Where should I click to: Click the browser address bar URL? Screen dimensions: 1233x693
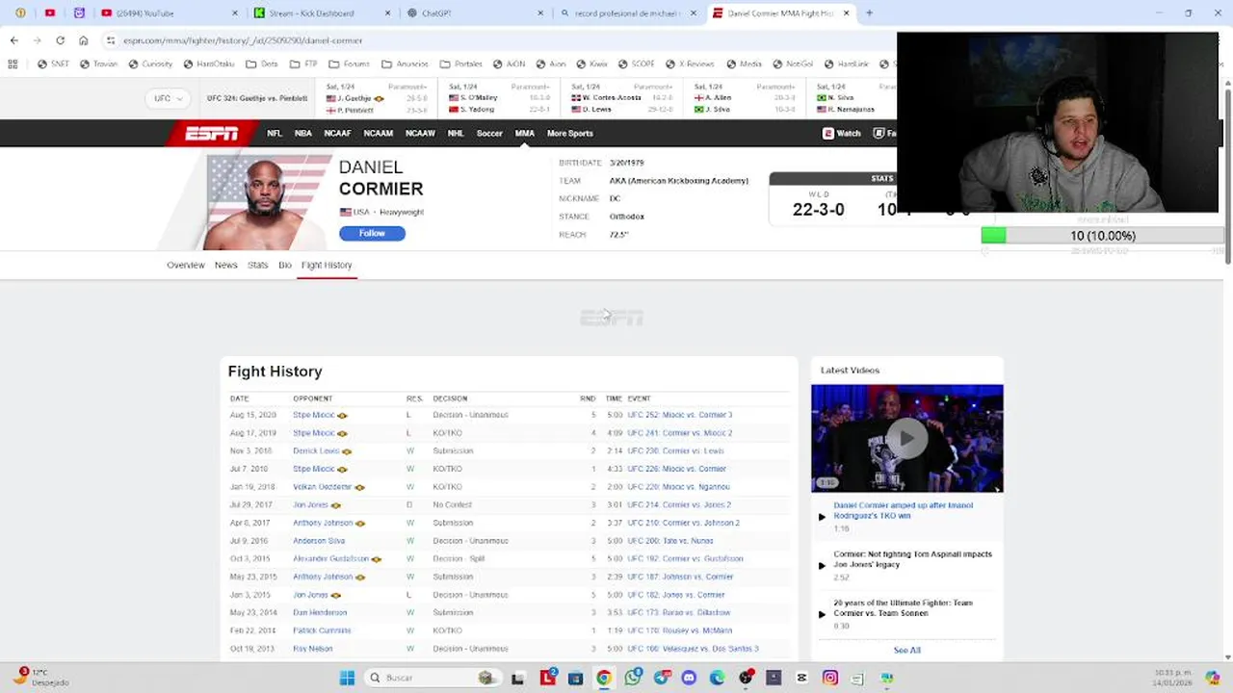point(243,40)
